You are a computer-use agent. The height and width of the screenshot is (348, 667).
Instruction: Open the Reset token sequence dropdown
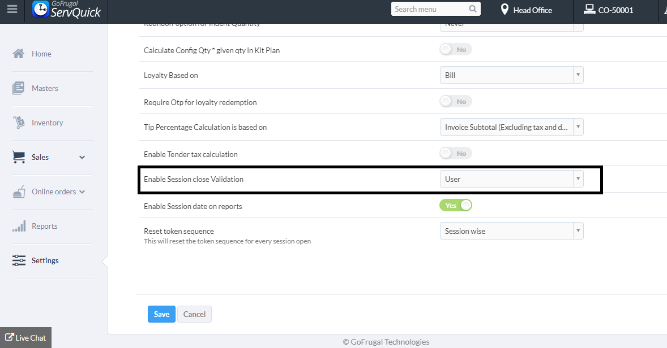click(511, 231)
